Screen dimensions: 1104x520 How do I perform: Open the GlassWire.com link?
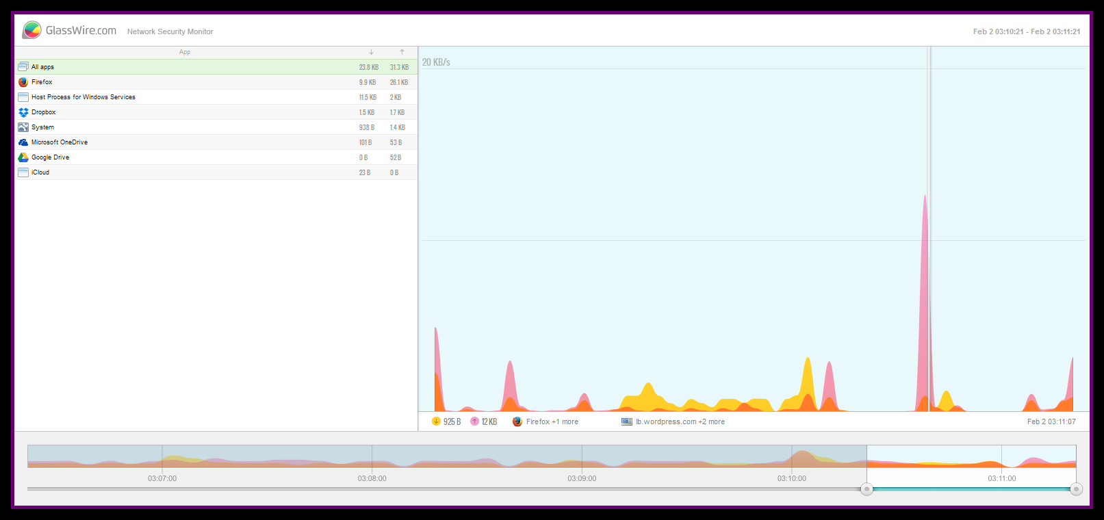(81, 31)
